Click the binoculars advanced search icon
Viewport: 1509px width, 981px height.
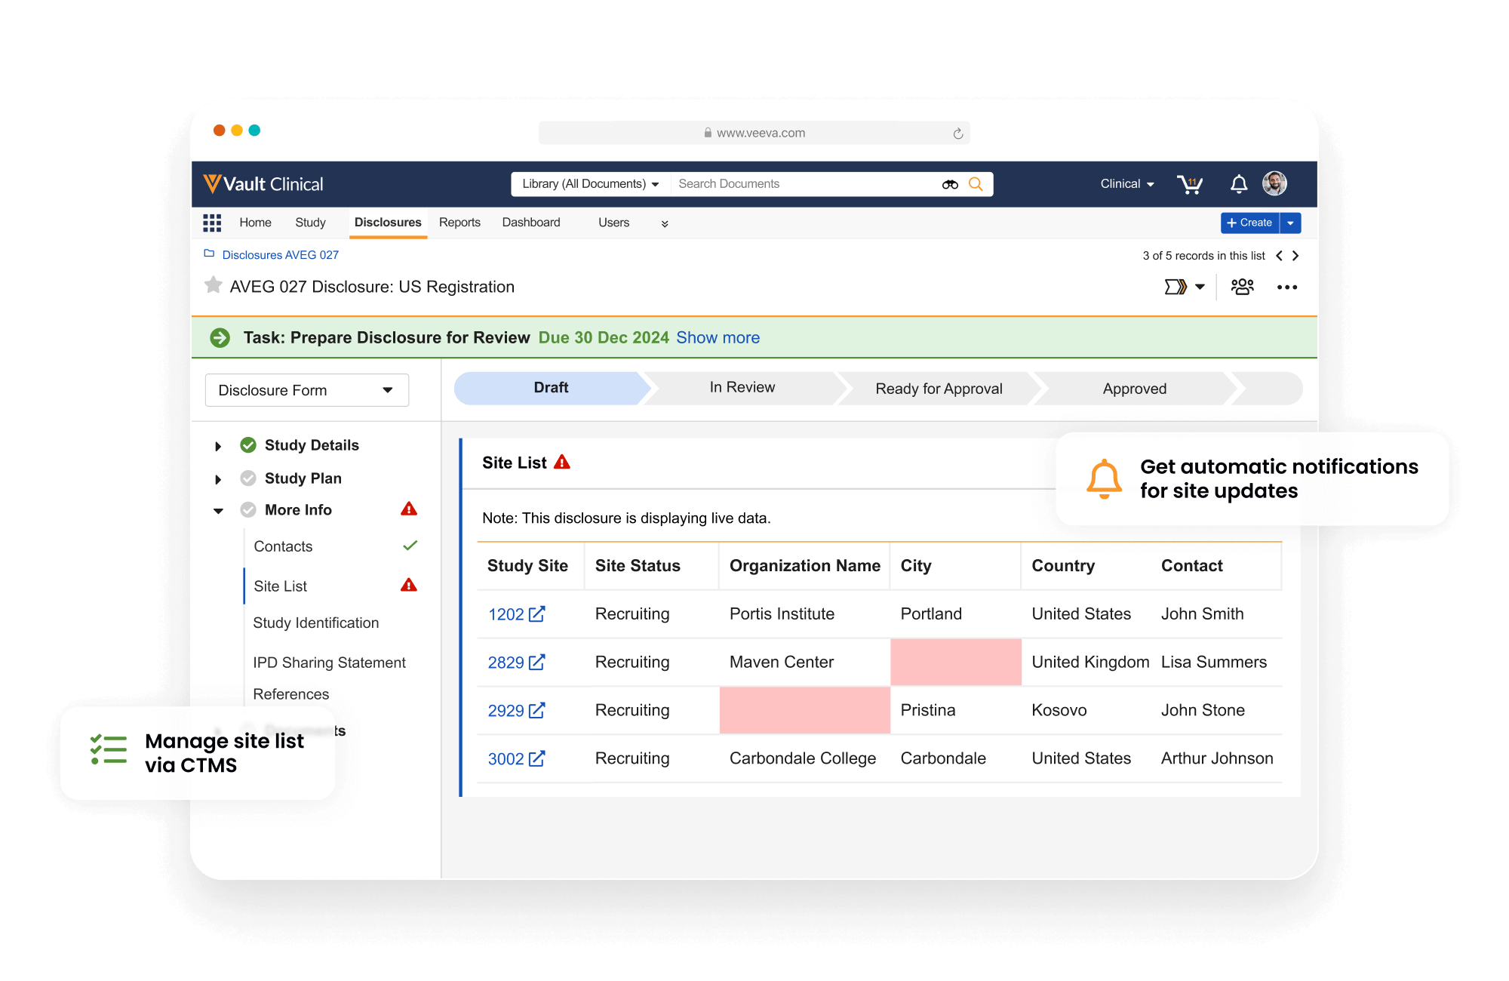950,184
